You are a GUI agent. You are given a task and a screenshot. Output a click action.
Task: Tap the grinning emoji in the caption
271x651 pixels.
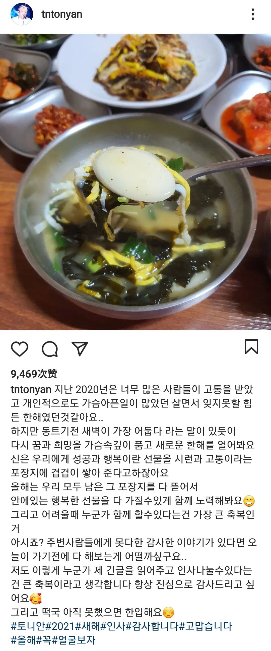click(x=248, y=501)
